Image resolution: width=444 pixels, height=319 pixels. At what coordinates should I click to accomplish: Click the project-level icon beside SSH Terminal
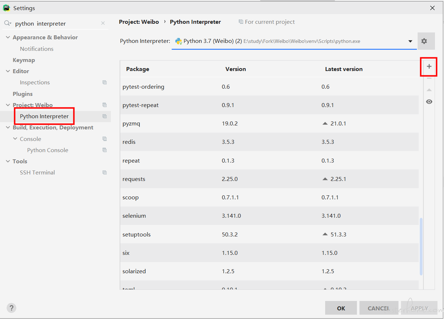[x=104, y=173]
